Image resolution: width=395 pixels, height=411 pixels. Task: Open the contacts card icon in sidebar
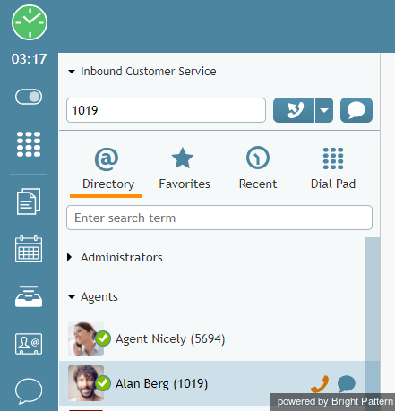pos(29,344)
